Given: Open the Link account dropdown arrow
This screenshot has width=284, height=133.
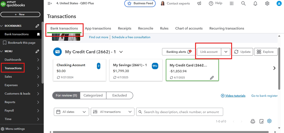Looking at the screenshot, I should click(x=226, y=52).
